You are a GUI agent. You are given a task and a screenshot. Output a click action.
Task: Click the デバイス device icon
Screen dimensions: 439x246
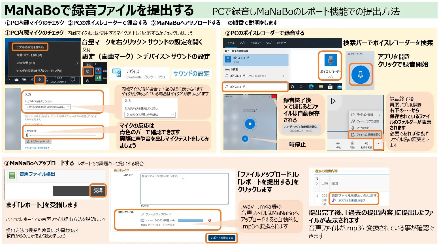pos(117,73)
